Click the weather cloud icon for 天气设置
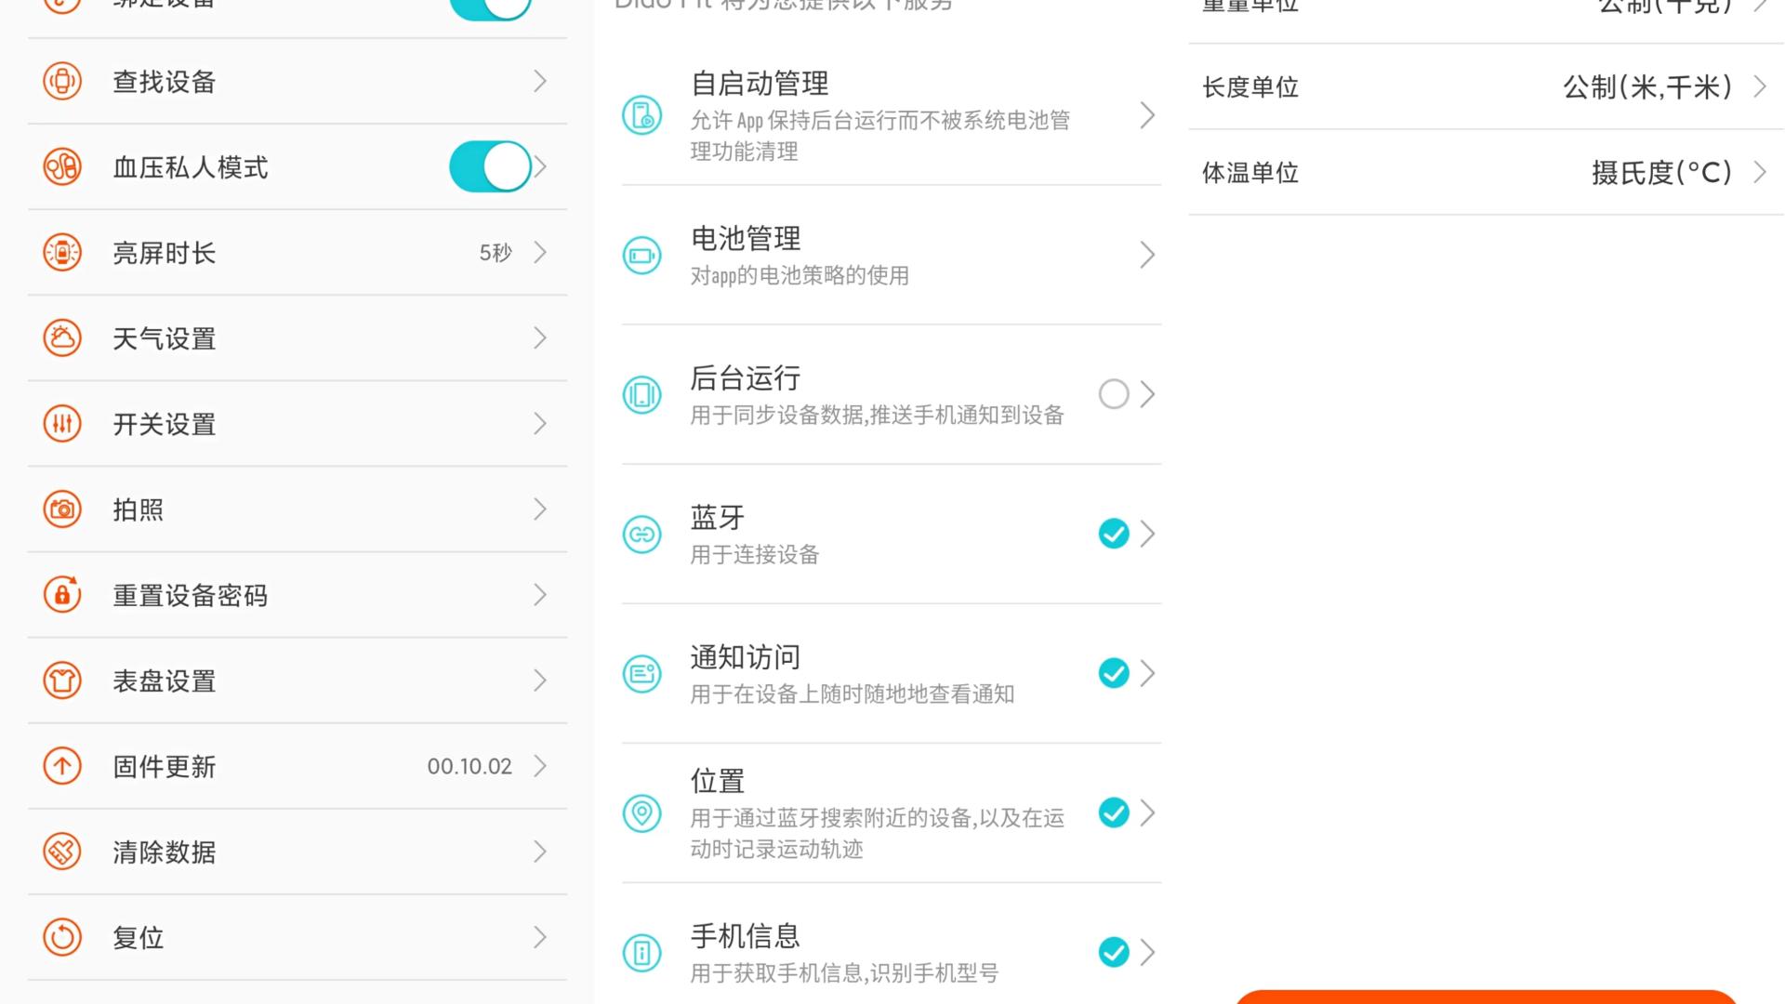This screenshot has height=1004, width=1785. pos(61,337)
